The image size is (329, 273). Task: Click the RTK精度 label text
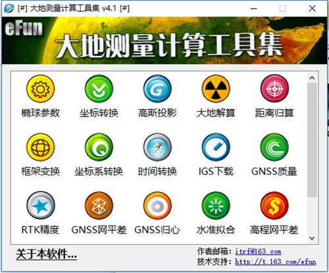click(x=40, y=230)
